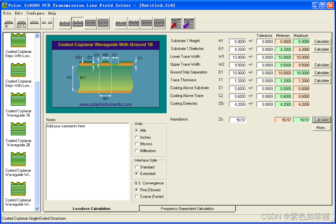Click H1 minimum value cell
The width and height of the screenshot is (336, 224).
click(283, 42)
